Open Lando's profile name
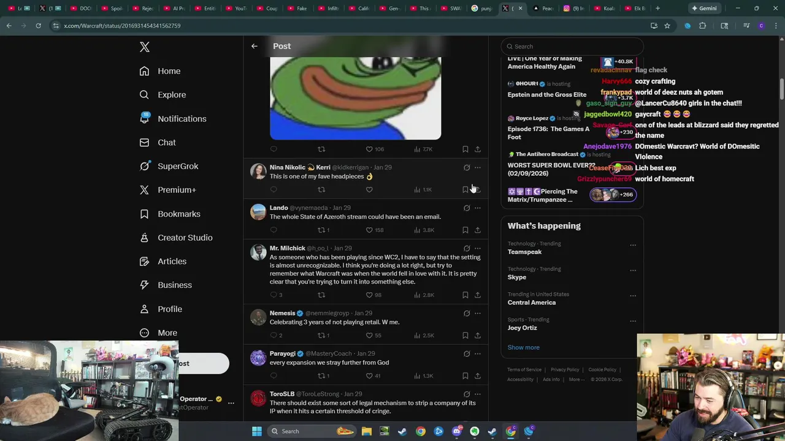The image size is (785, 441). click(x=278, y=208)
